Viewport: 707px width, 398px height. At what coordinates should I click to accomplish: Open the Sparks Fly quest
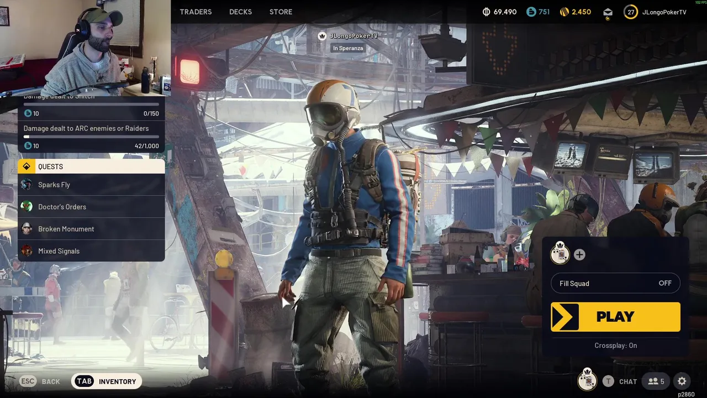click(x=91, y=185)
